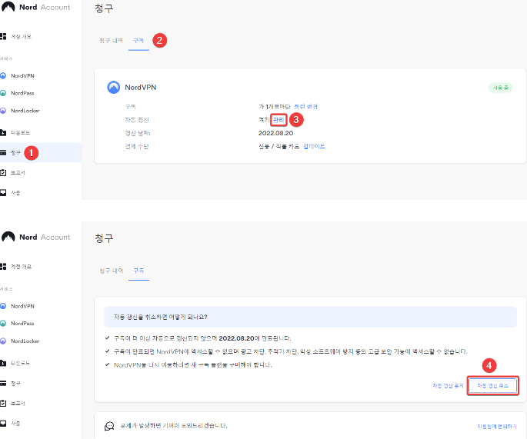The height and width of the screenshot is (439, 527).
Task: Click 업데이트 link beside payment method
Action: 314,146
